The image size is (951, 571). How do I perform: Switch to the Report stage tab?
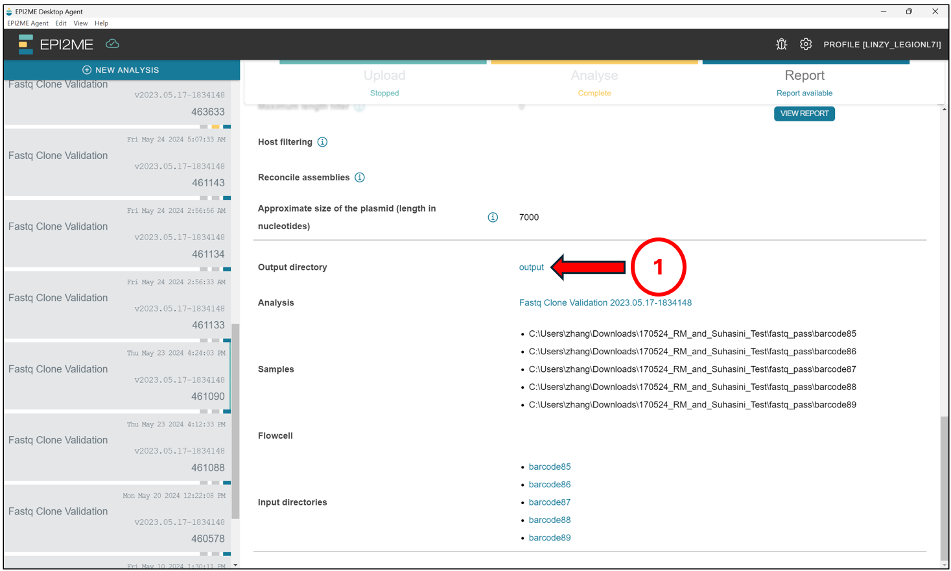(x=804, y=82)
